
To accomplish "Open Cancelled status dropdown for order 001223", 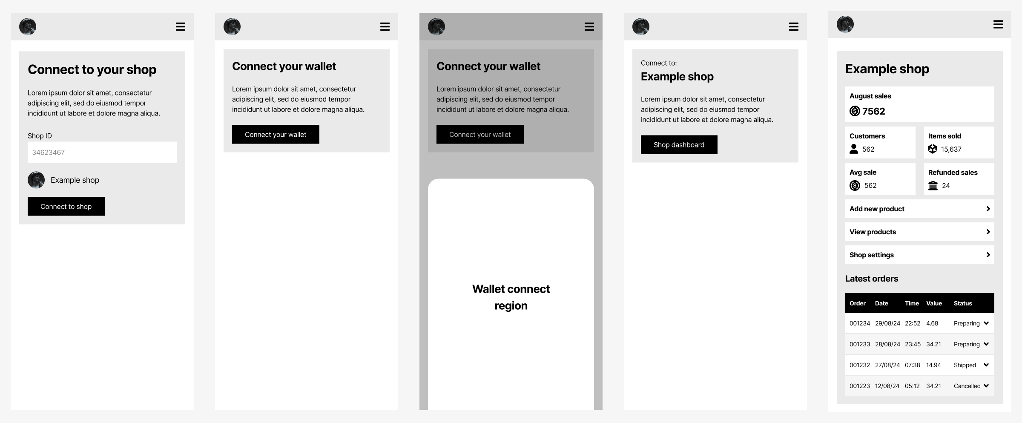I will click(986, 386).
